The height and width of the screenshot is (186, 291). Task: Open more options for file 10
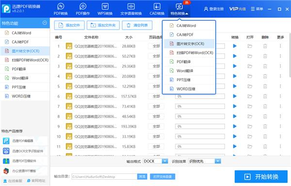coord(280,136)
